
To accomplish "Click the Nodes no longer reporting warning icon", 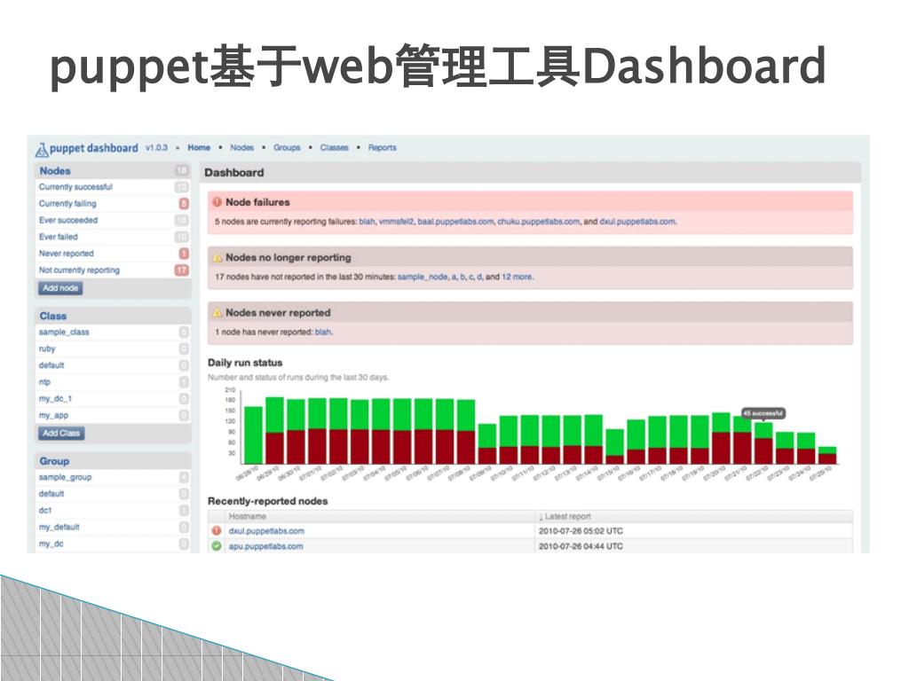I will tap(217, 258).
